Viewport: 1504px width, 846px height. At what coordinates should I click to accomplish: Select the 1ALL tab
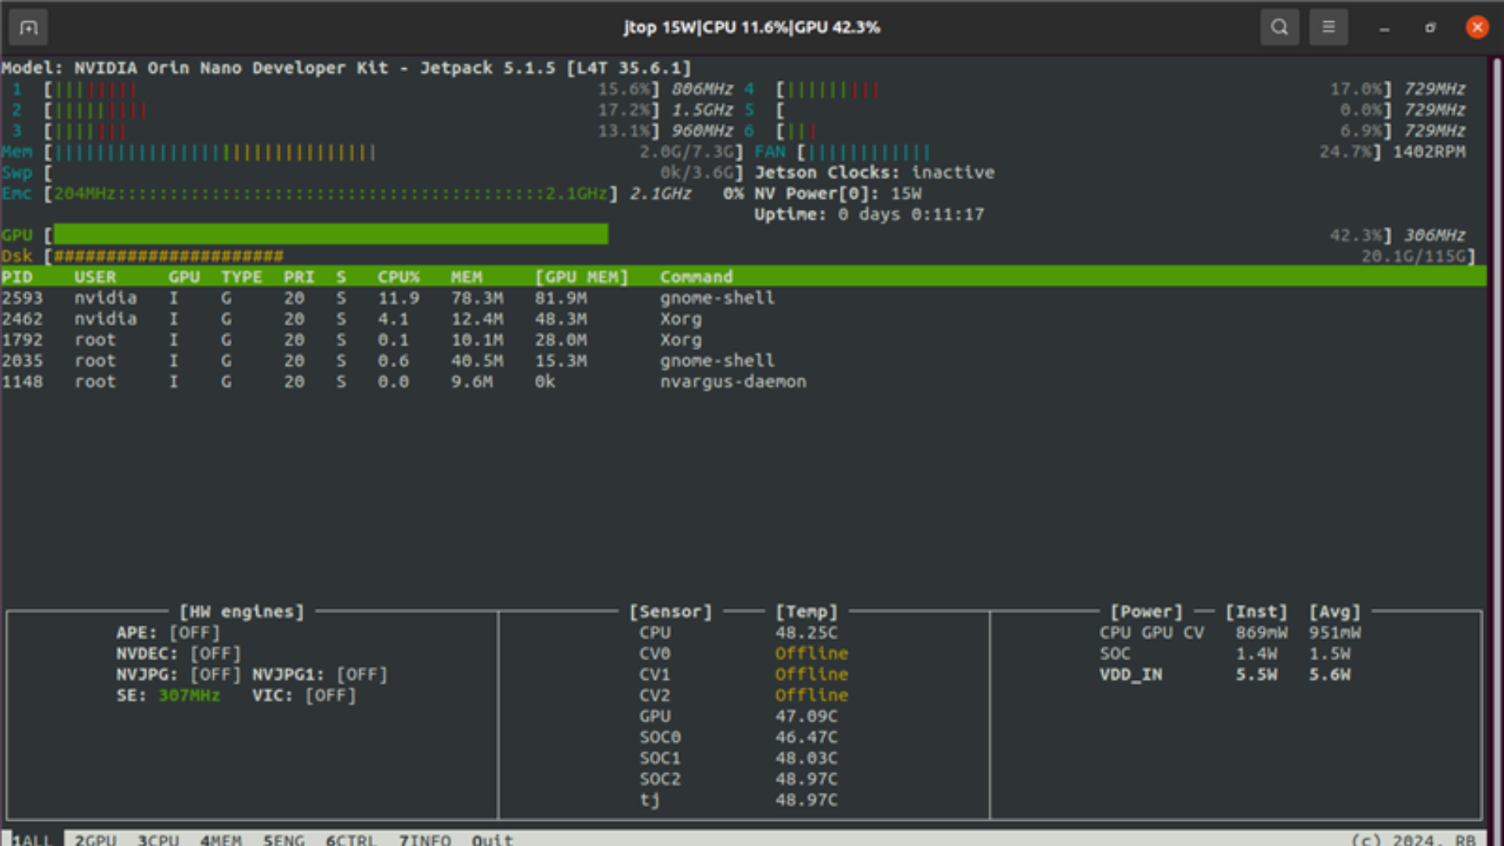click(31, 839)
